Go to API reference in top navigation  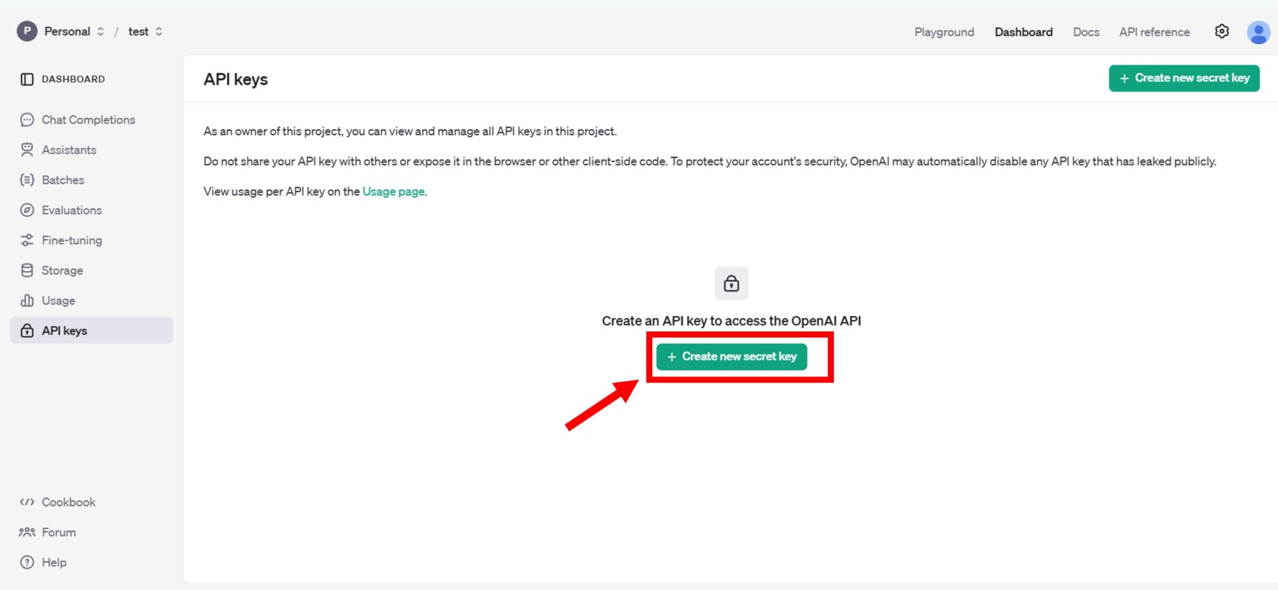(1154, 32)
